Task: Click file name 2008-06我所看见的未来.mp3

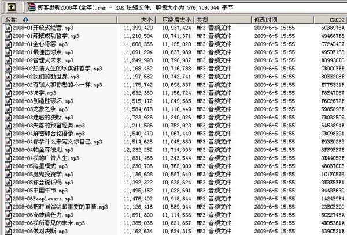Action: [x=49, y=223]
